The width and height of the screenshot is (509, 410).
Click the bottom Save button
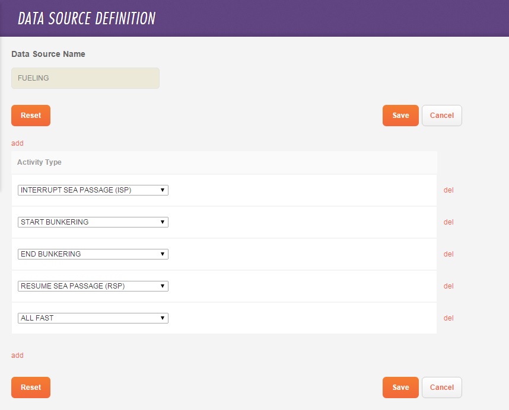[400, 387]
